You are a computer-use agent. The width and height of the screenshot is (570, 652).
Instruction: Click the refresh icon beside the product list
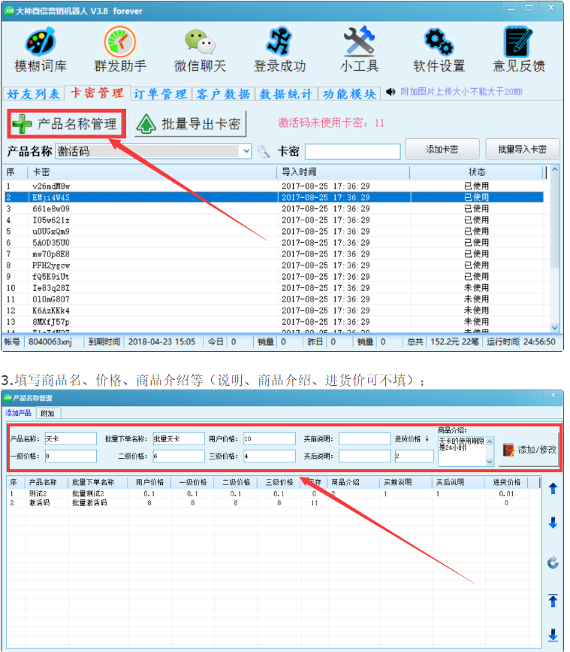tap(553, 562)
